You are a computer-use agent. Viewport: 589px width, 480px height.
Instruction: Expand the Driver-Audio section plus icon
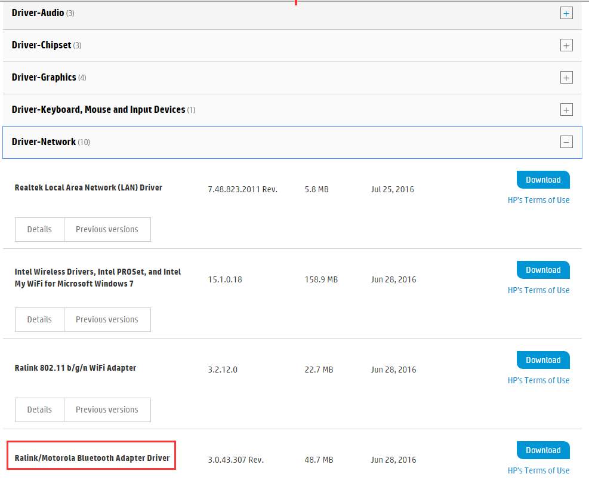(x=566, y=13)
